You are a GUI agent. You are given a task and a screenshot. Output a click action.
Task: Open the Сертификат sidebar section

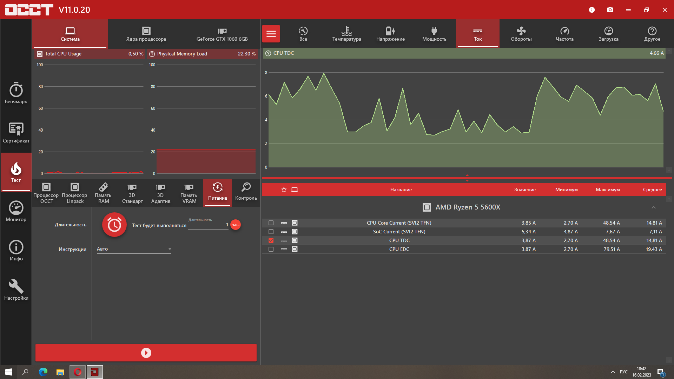click(16, 133)
